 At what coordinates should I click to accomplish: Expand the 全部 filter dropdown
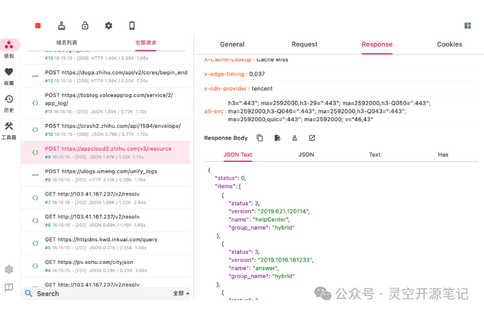[181, 293]
